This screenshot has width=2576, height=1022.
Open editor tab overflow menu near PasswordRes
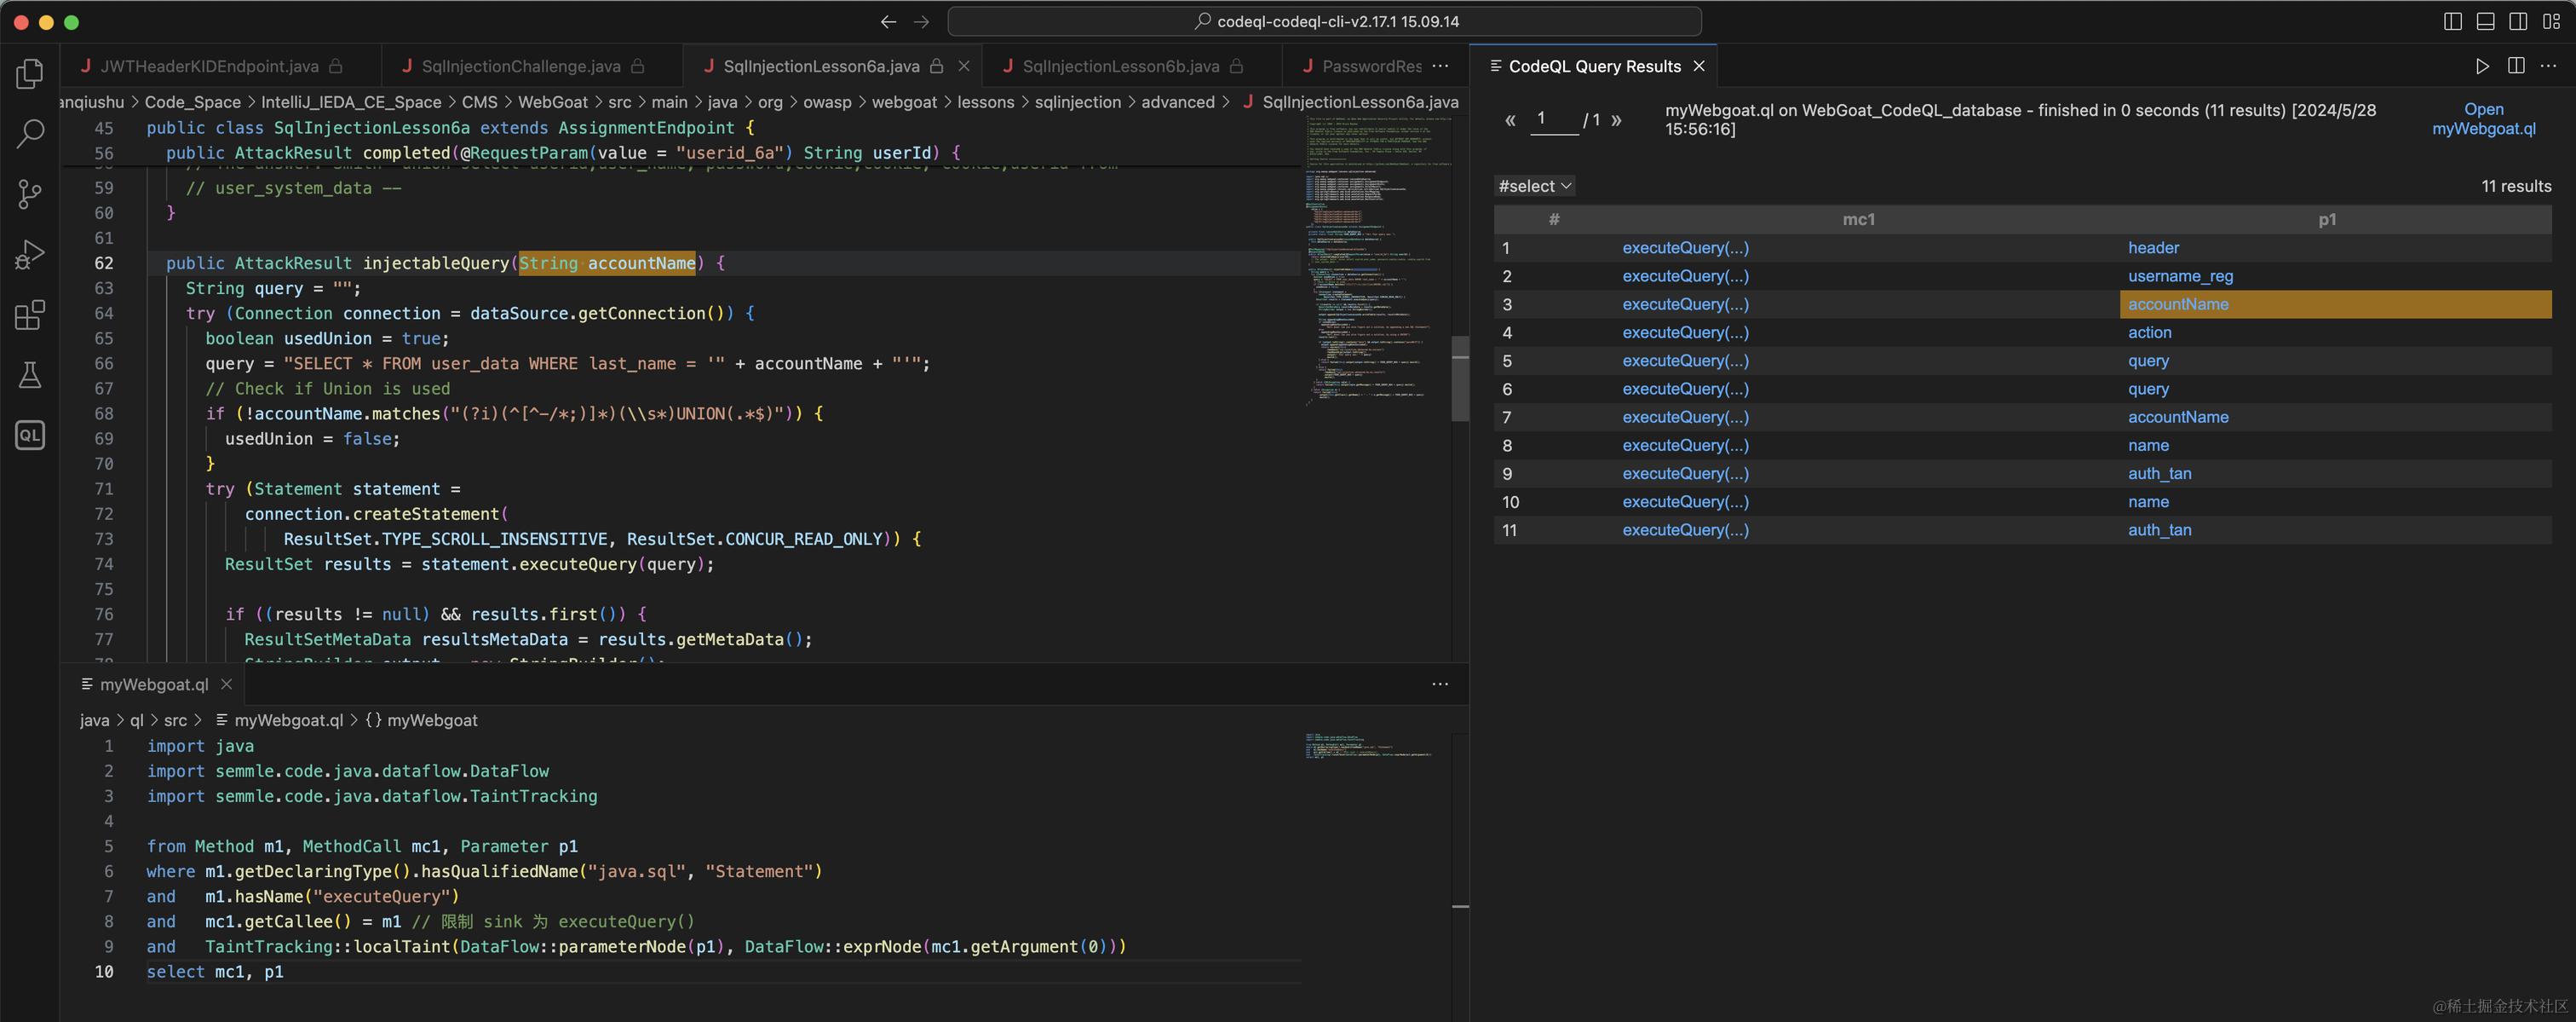1440,66
